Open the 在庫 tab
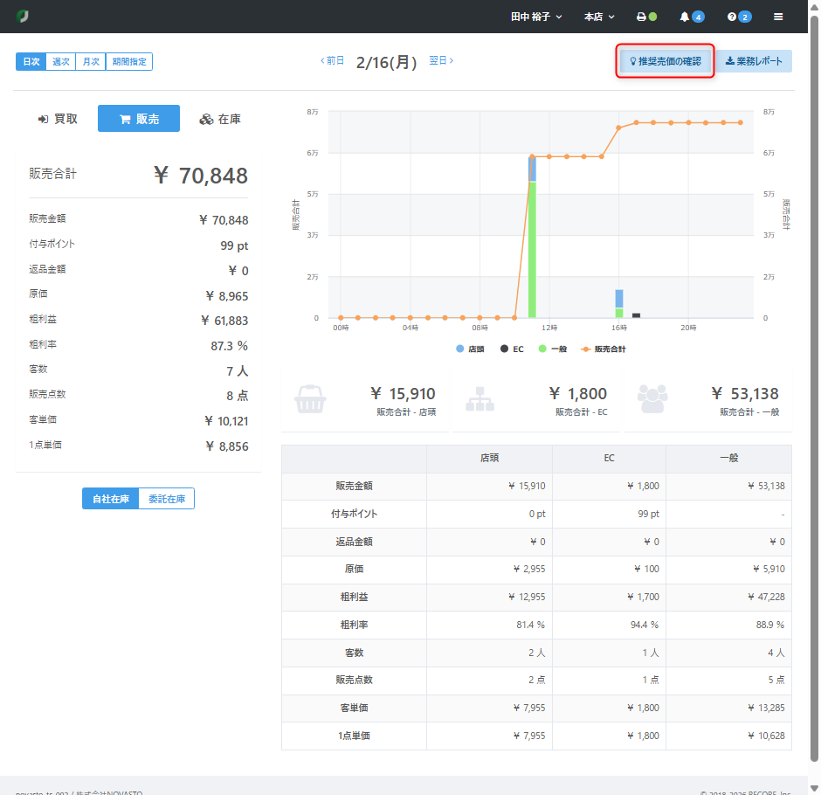 click(220, 119)
